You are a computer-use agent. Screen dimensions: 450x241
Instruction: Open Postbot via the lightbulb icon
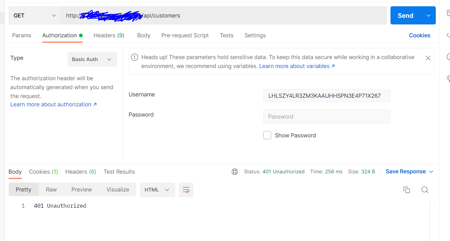coord(448,79)
